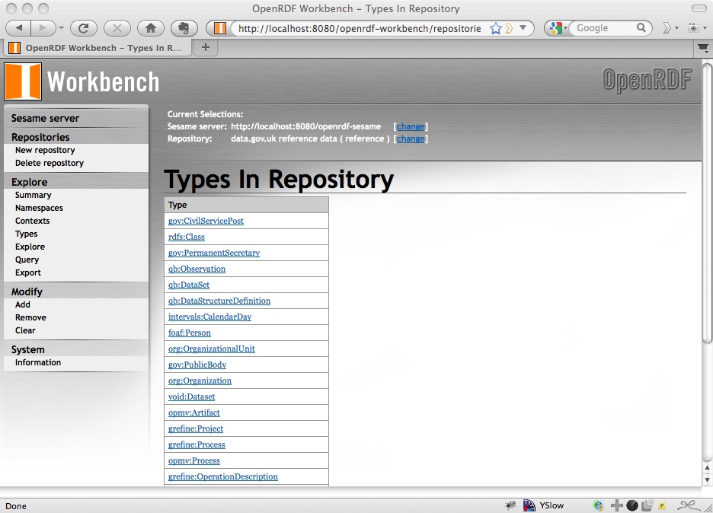Click New repository in sidebar
Image resolution: width=713 pixels, height=513 pixels.
pyautogui.click(x=45, y=150)
